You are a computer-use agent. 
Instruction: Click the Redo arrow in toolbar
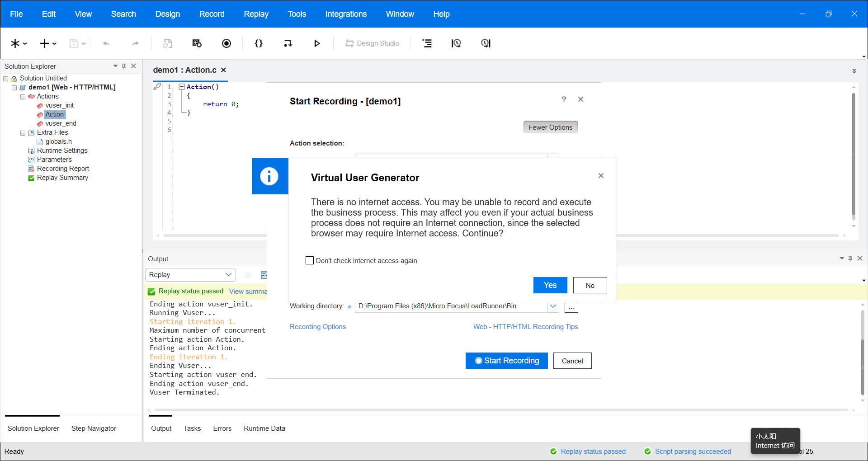135,43
